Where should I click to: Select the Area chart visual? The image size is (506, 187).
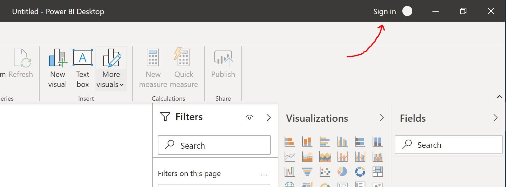307,157
